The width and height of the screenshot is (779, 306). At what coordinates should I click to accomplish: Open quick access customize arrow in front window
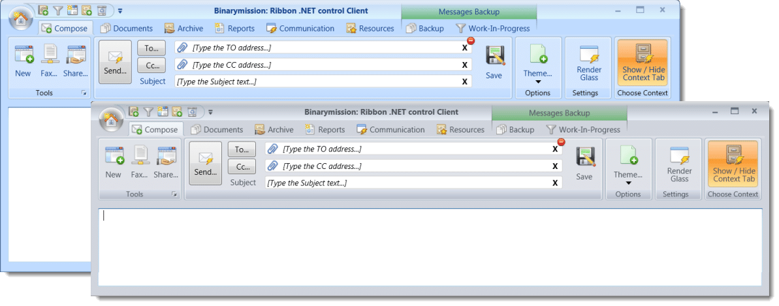[210, 112]
